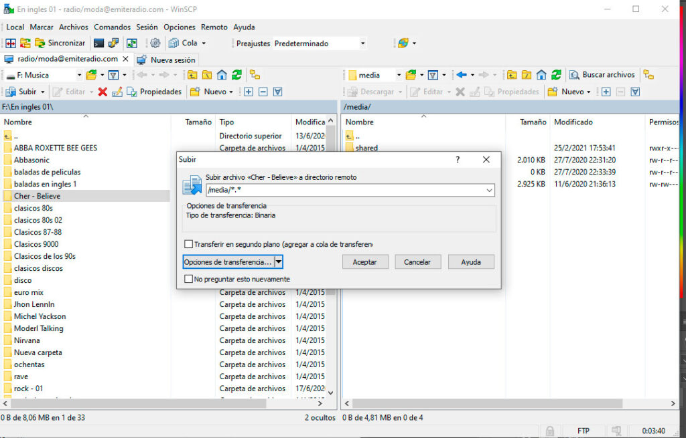This screenshot has width=686, height=438.
Task: Open the Nueva sesión tab
Action: 166,60
